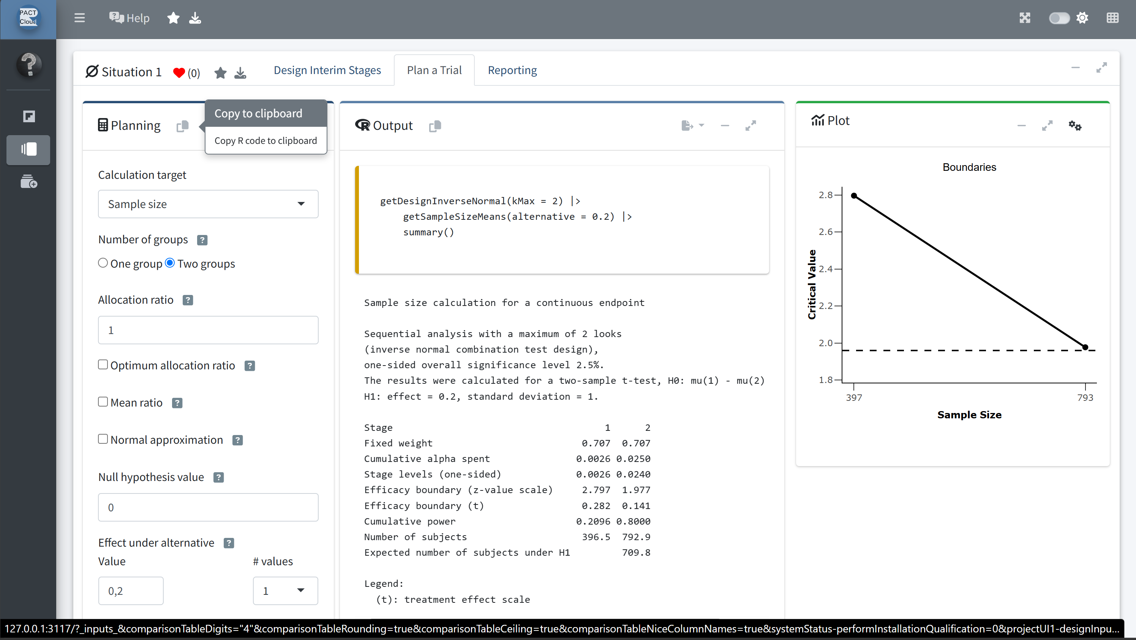Collapse the Output panel
1136x640 pixels.
725,126
